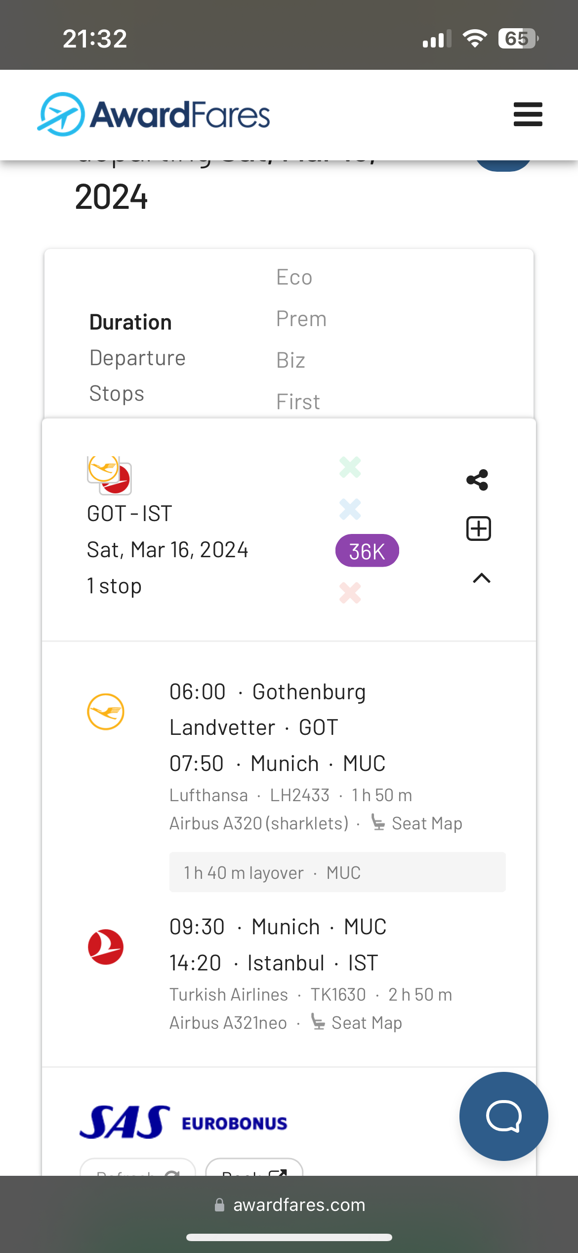Click the AwardFares logo
This screenshot has width=578, height=1253.
click(154, 114)
